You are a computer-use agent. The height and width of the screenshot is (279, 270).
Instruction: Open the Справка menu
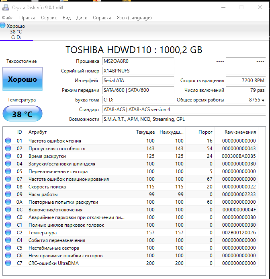click(102, 18)
